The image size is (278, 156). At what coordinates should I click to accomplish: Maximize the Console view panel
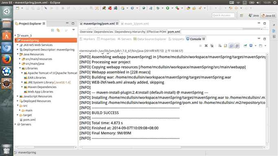(x=265, y=39)
